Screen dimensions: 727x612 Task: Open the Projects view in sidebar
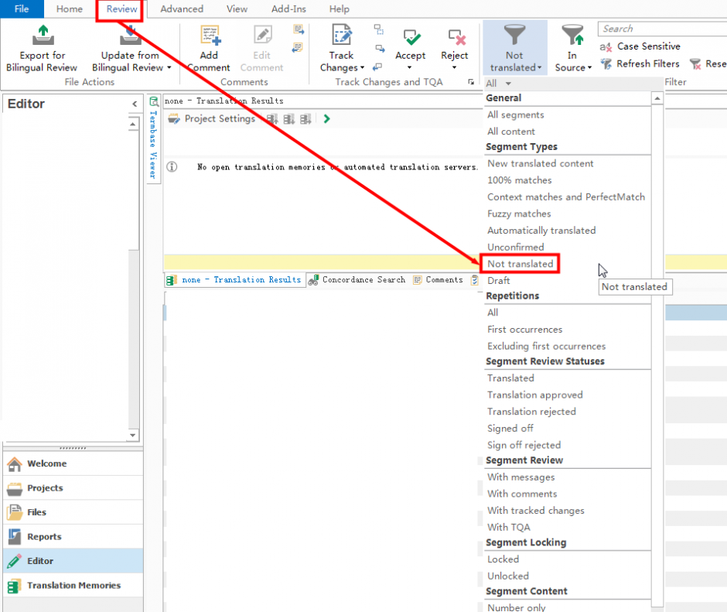[45, 488]
